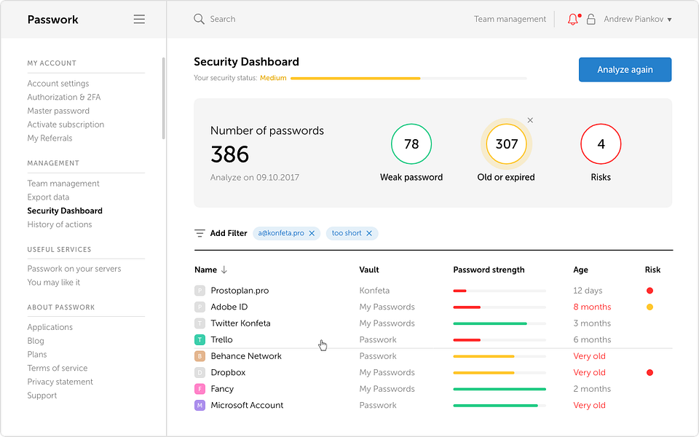The width and height of the screenshot is (699, 437).
Task: Click the 8 months age for Adobe ID
Action: coord(592,307)
